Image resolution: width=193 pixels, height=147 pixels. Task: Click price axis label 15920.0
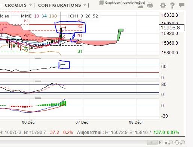[170, 33]
